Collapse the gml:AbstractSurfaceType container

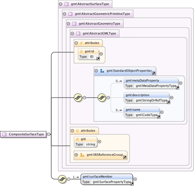click(60, 4)
